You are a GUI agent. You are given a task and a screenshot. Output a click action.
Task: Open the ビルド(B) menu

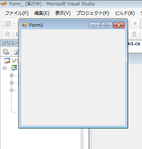click(125, 13)
